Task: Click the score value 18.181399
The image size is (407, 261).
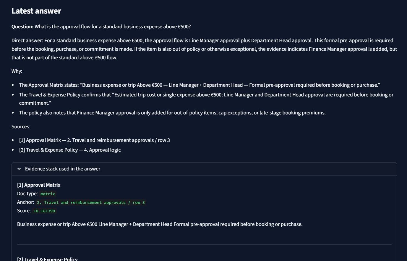Action: point(44,211)
